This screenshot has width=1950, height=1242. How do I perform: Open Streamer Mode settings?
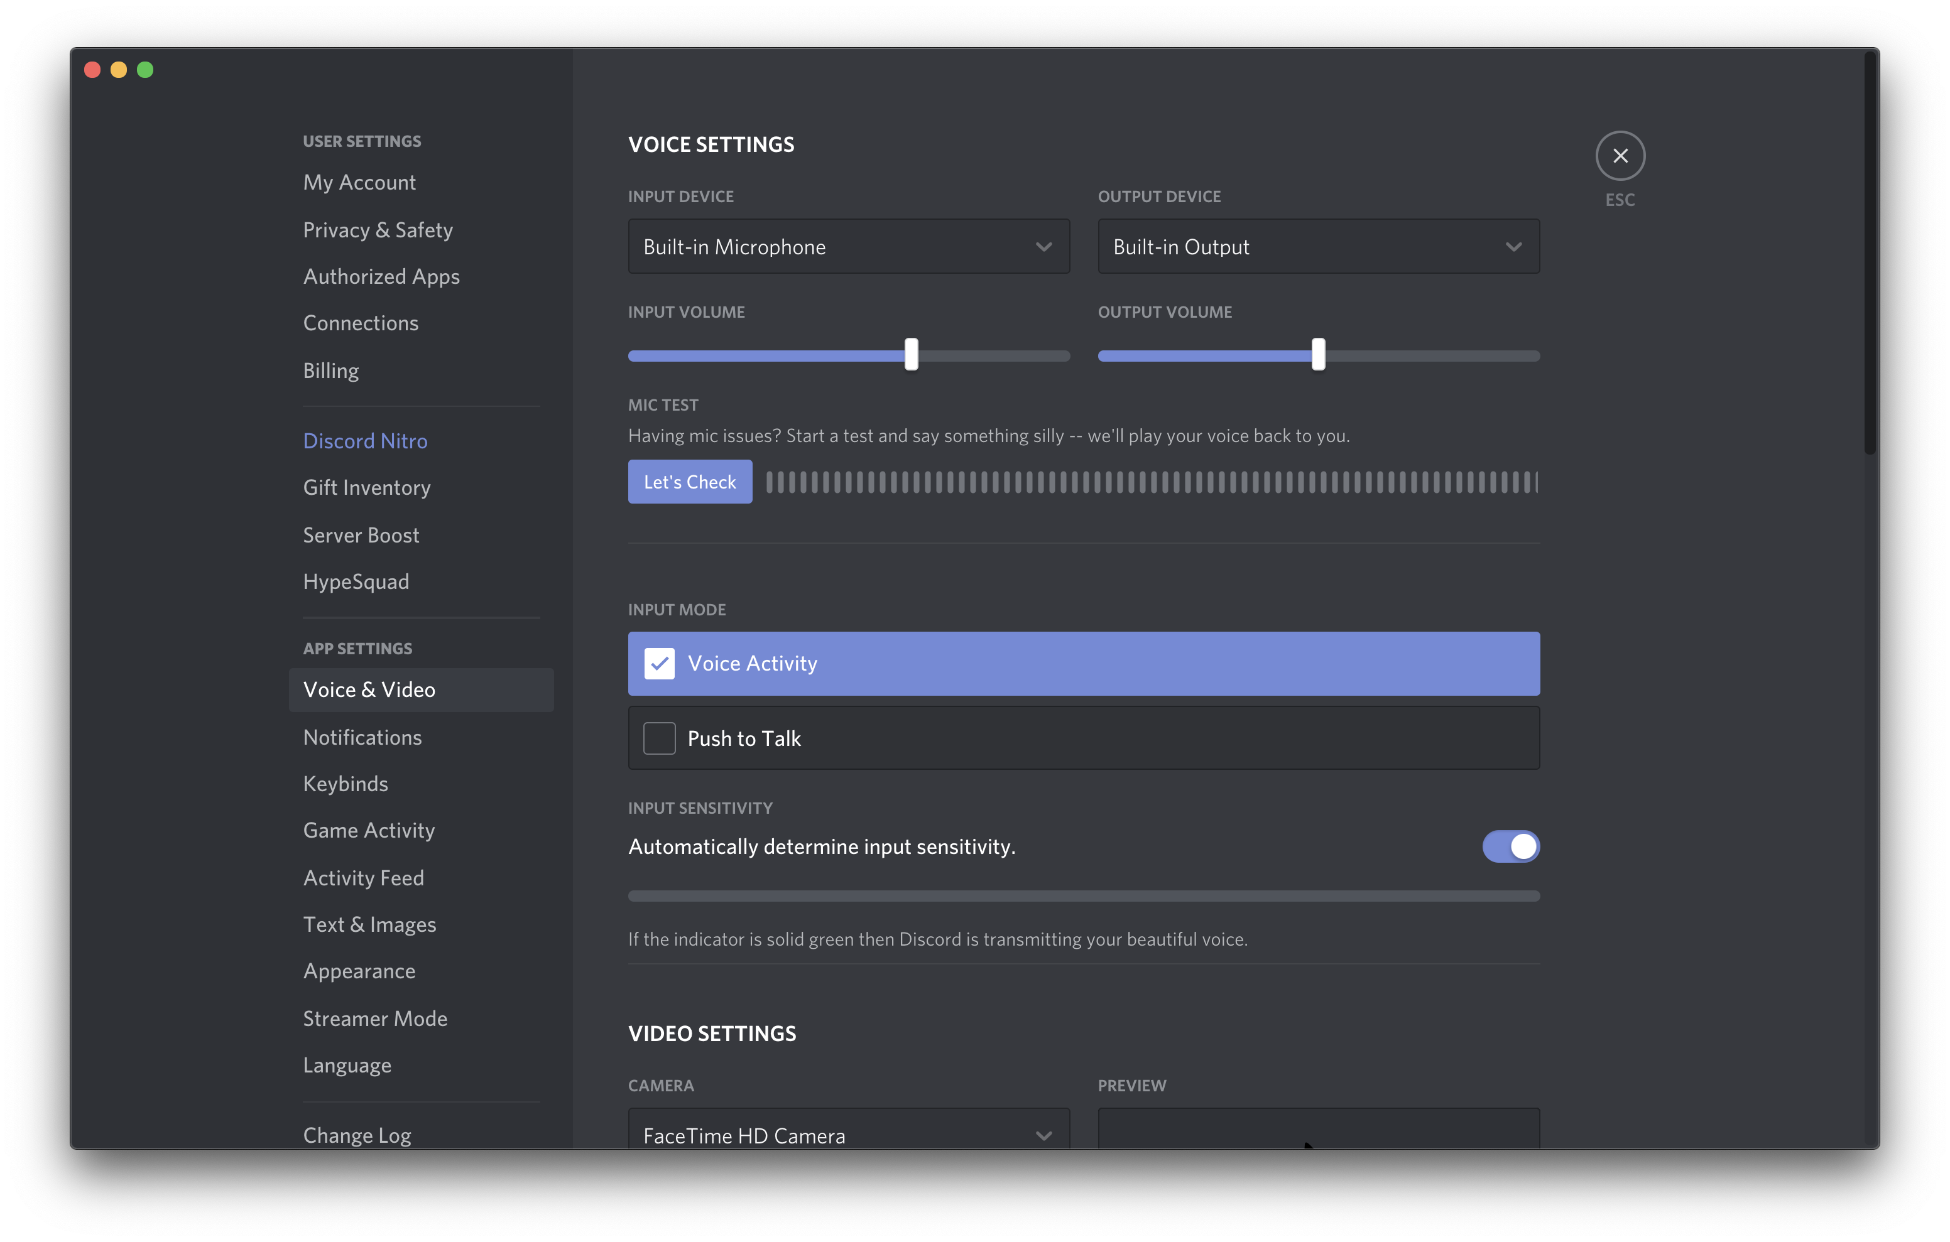coord(375,1018)
